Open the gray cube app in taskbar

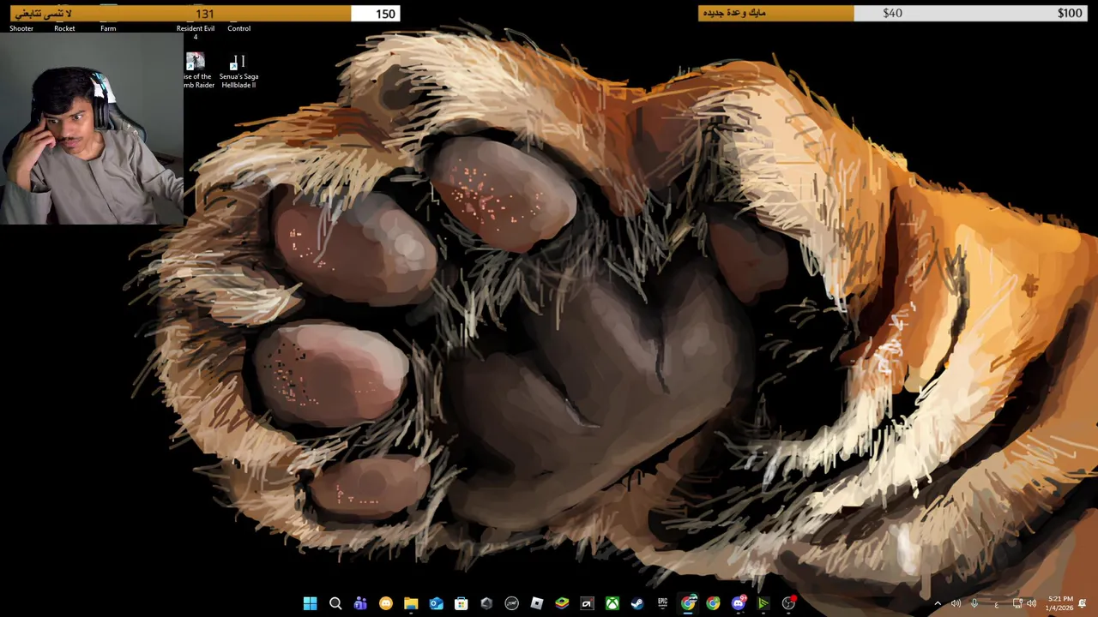(x=486, y=603)
